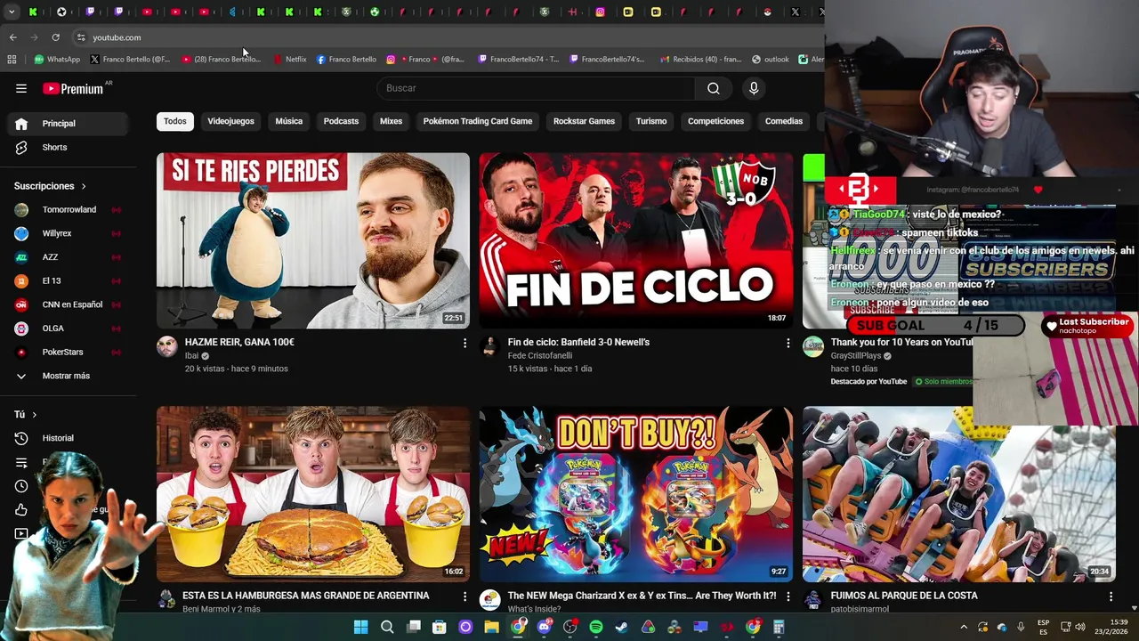
Task: Expand the Tú section chevron
Action: [x=35, y=415]
